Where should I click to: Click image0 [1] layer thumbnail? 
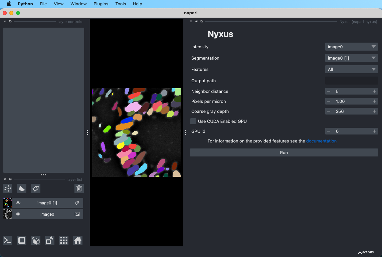point(8,203)
